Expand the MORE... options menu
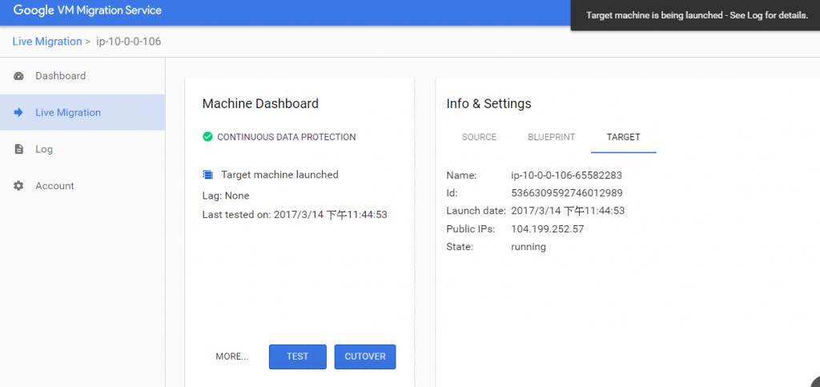 [231, 357]
